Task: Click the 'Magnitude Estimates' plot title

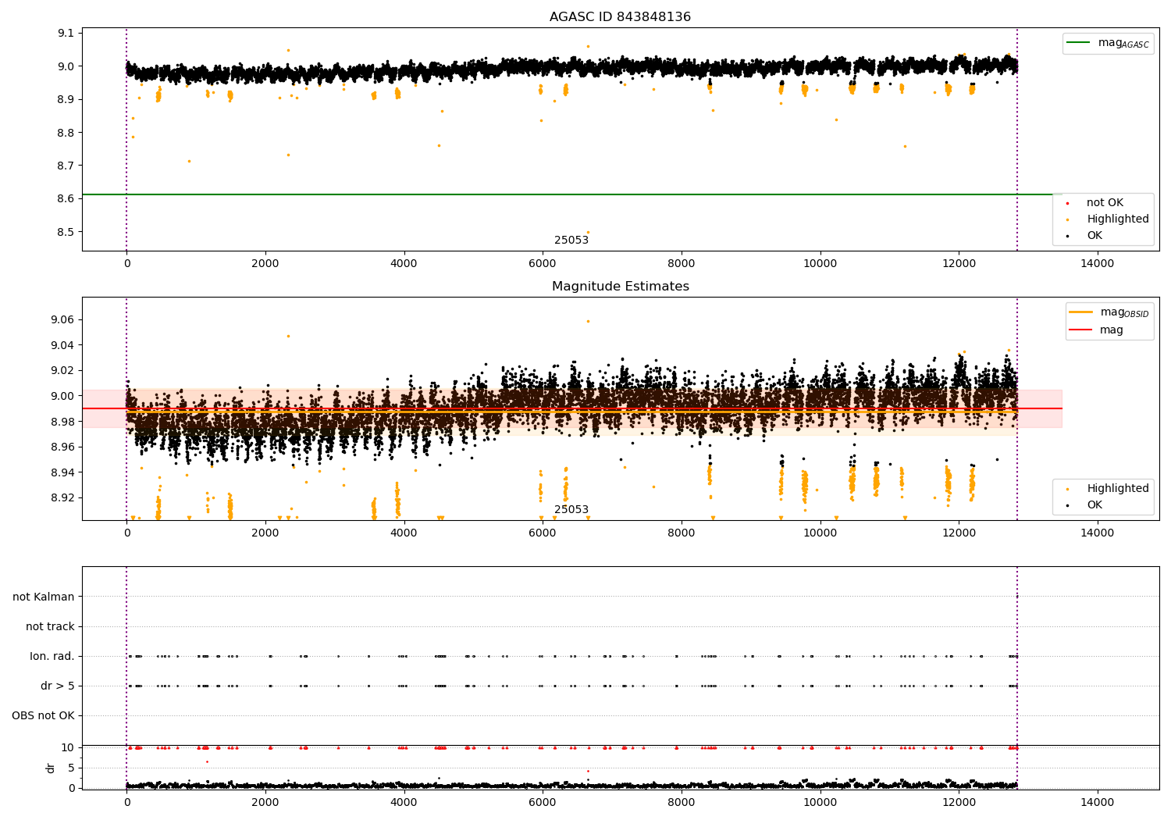Action: (620, 287)
